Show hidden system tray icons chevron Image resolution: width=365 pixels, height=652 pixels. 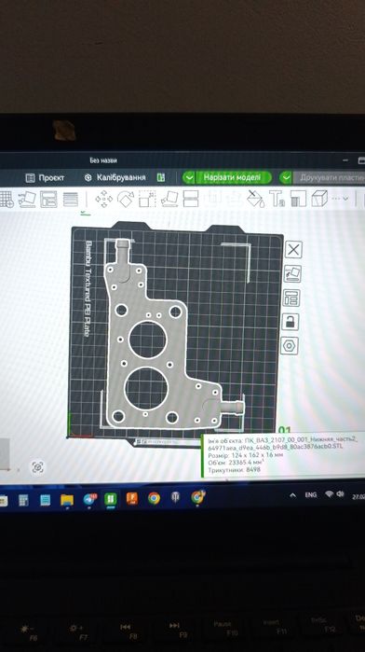pos(292,495)
